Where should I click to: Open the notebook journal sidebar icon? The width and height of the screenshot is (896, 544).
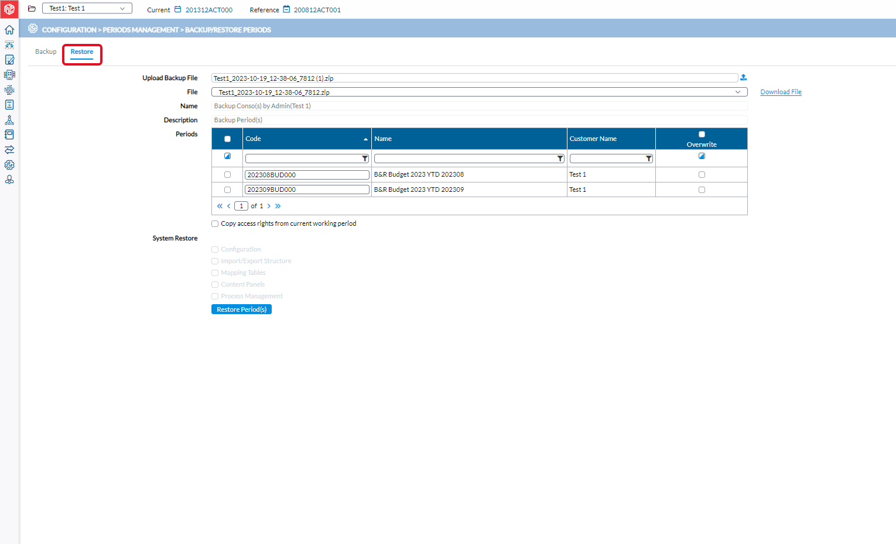coord(9,135)
